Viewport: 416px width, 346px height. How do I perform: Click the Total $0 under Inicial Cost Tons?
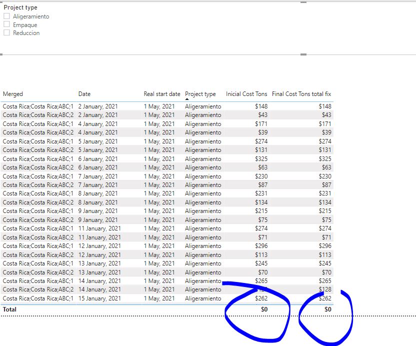(264, 309)
